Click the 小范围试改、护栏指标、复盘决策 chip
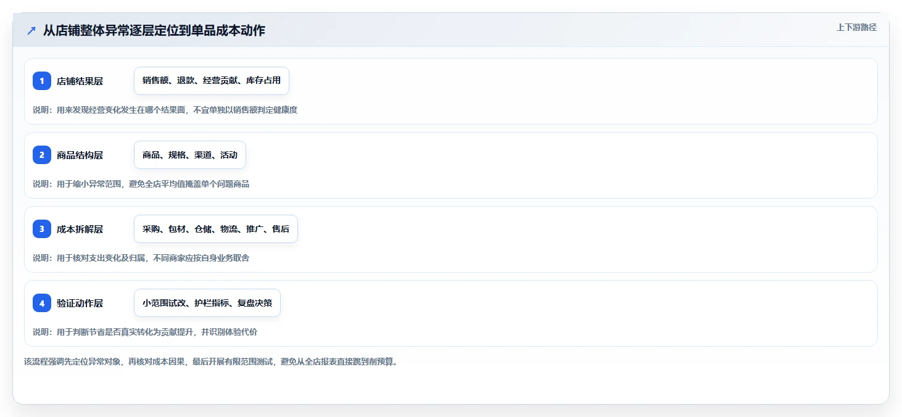Screen dimensions: 902x417 tap(207, 303)
